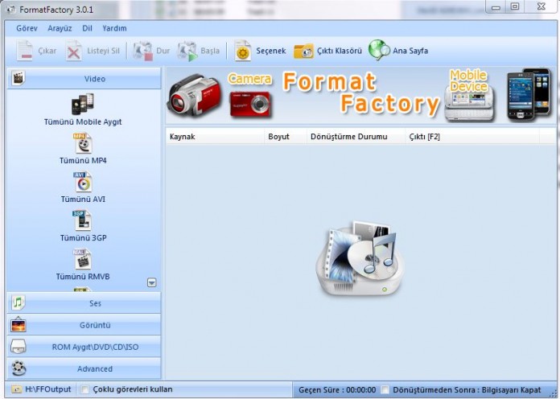Go to Ana Sayfa homepage
The image size is (560, 399).
click(398, 51)
